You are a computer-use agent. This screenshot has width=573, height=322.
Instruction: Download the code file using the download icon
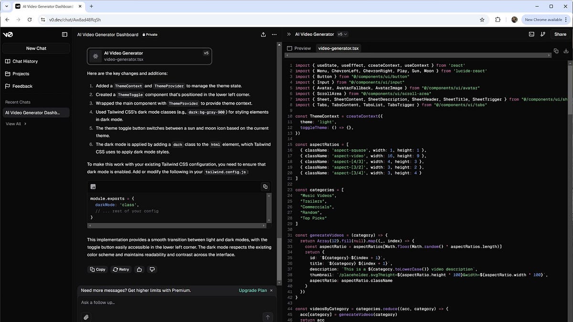pos(566,51)
